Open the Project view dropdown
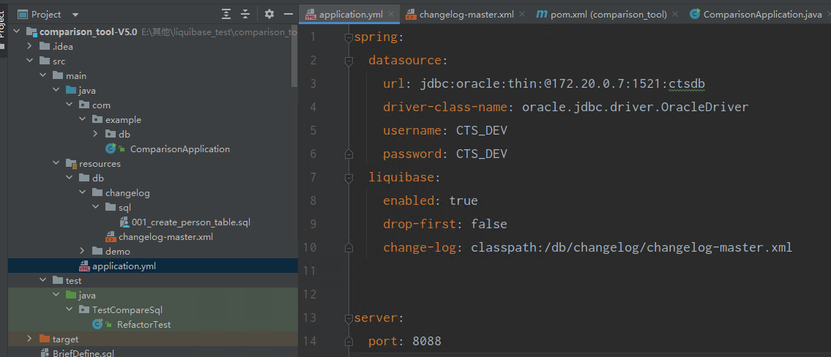This screenshot has width=831, height=357. coord(75,14)
